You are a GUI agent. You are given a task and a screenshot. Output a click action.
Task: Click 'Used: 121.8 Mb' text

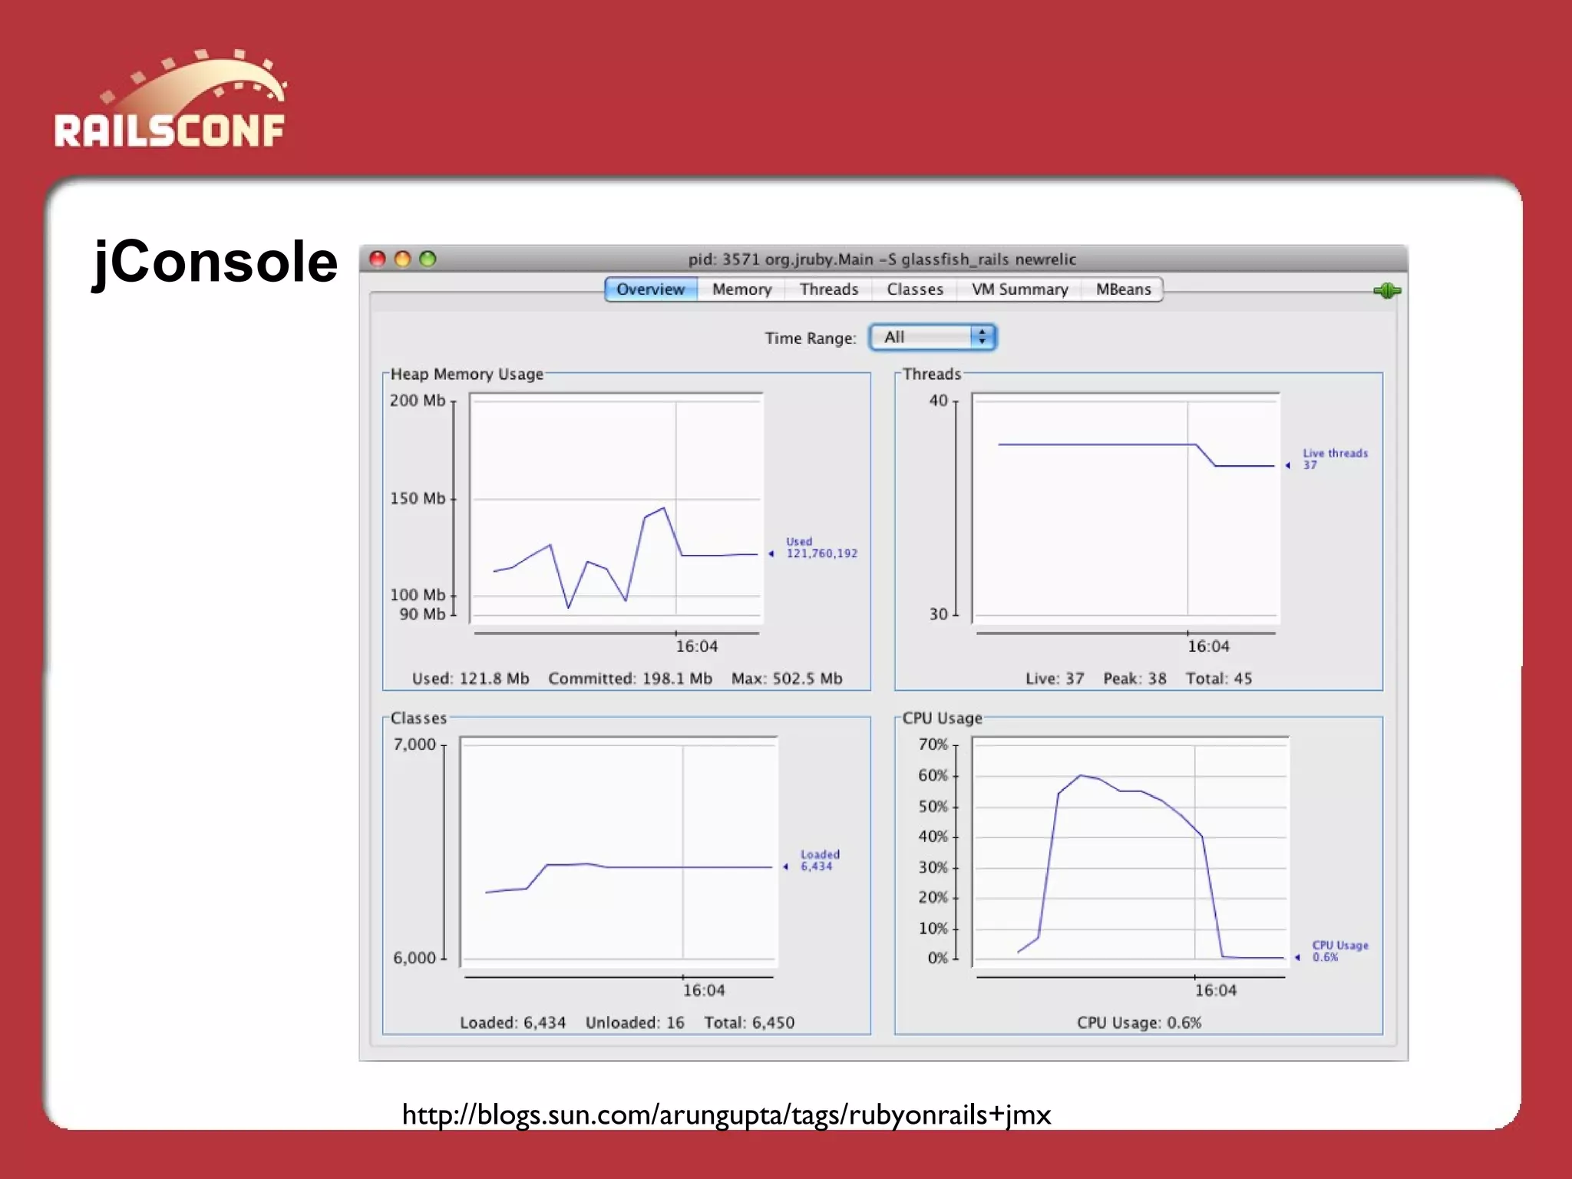tap(471, 679)
